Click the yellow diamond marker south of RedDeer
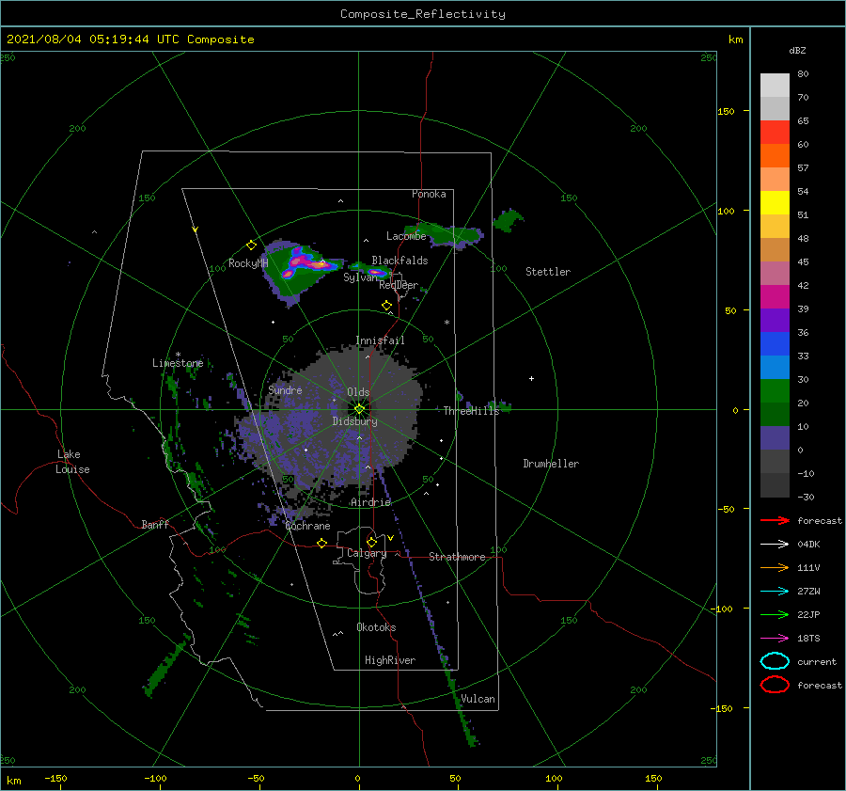 [x=387, y=306]
